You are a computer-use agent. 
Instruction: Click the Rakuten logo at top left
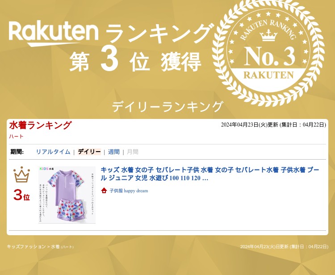point(54,34)
